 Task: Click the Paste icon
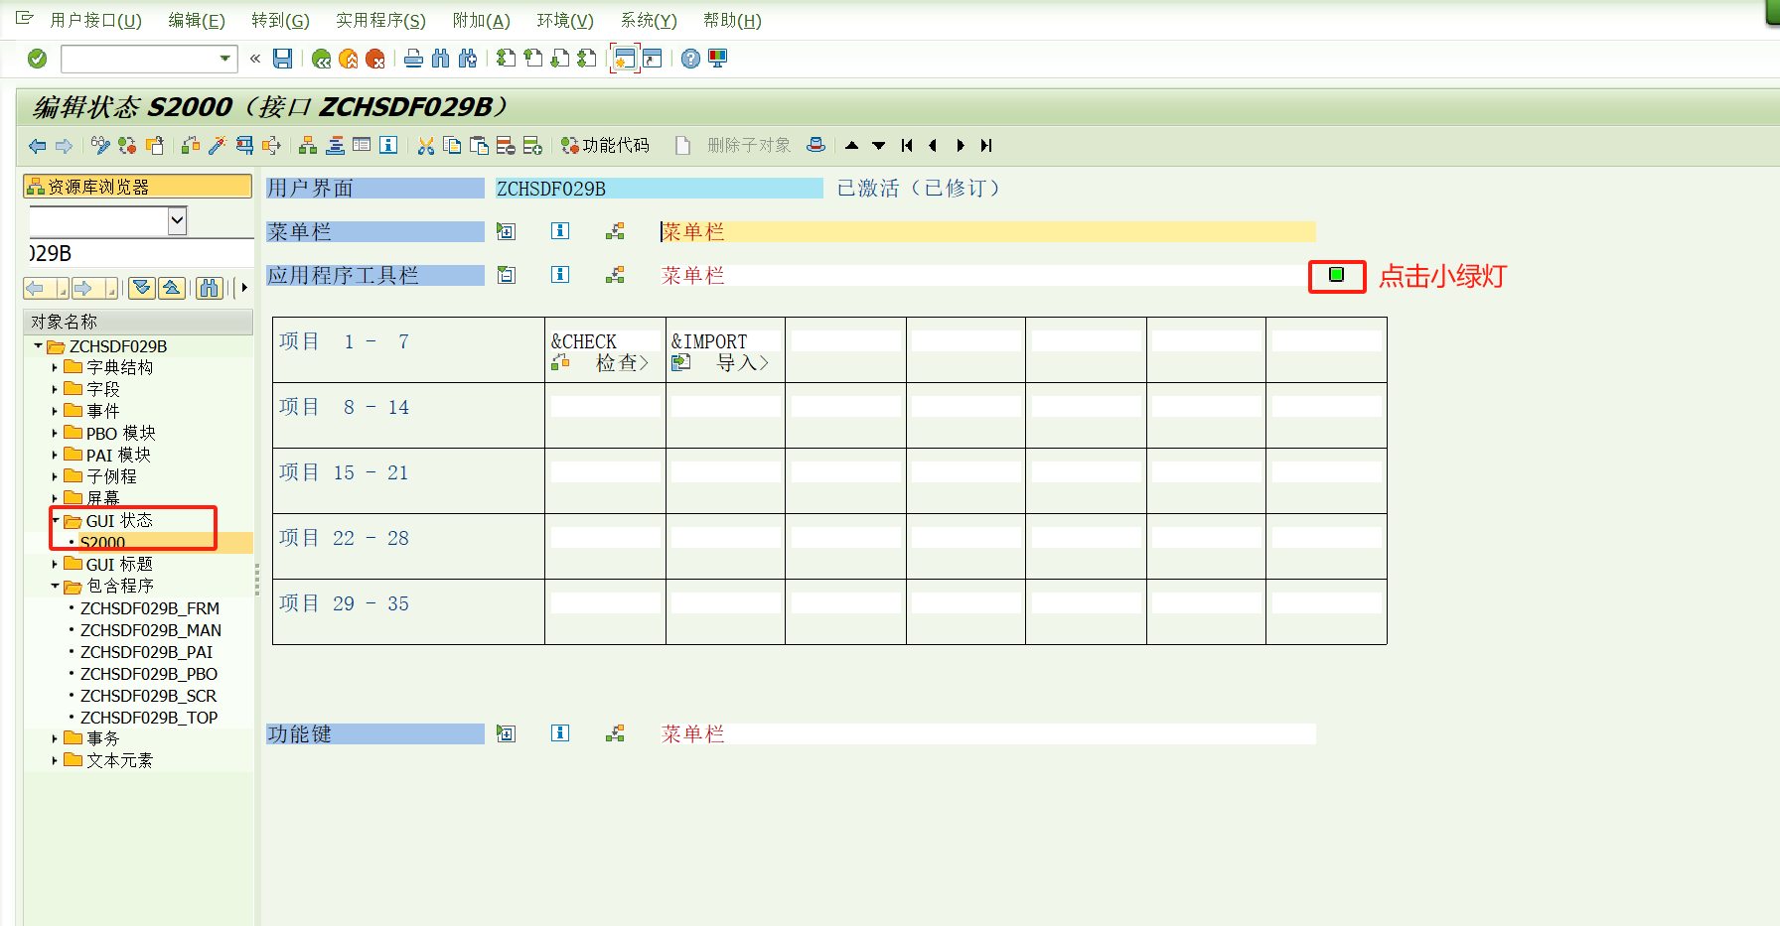click(479, 146)
